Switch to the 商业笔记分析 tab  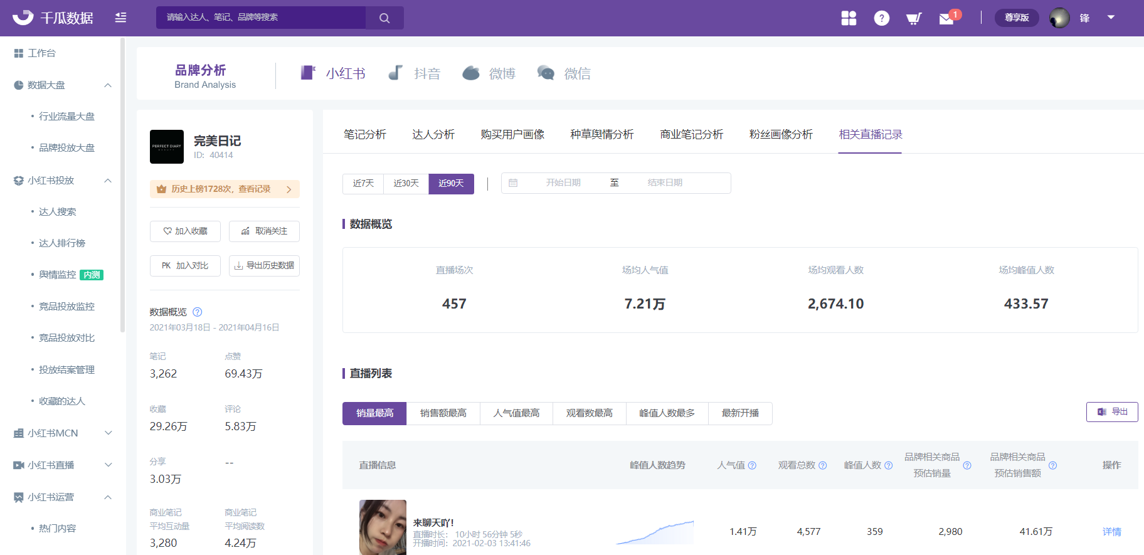coord(692,134)
